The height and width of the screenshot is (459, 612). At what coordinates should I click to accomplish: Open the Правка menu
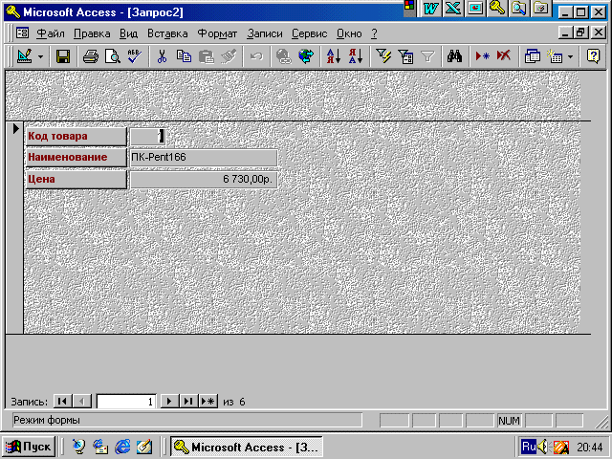pos(92,34)
